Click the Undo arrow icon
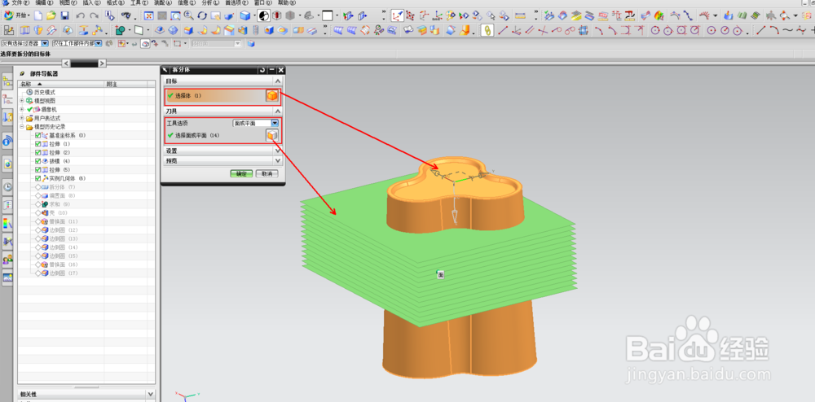Screen dimensions: 815x402 80,15
